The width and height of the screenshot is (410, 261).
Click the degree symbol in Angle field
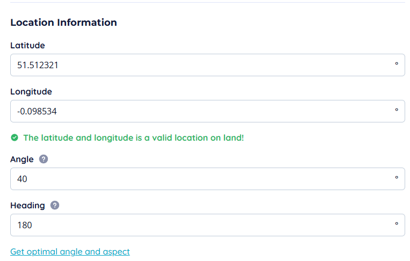tap(397, 178)
